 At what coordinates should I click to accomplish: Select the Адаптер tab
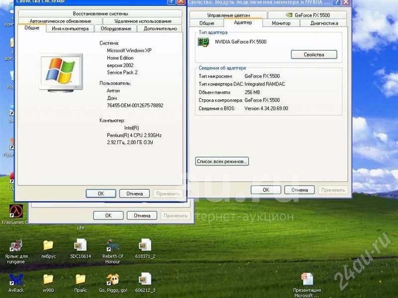point(243,22)
